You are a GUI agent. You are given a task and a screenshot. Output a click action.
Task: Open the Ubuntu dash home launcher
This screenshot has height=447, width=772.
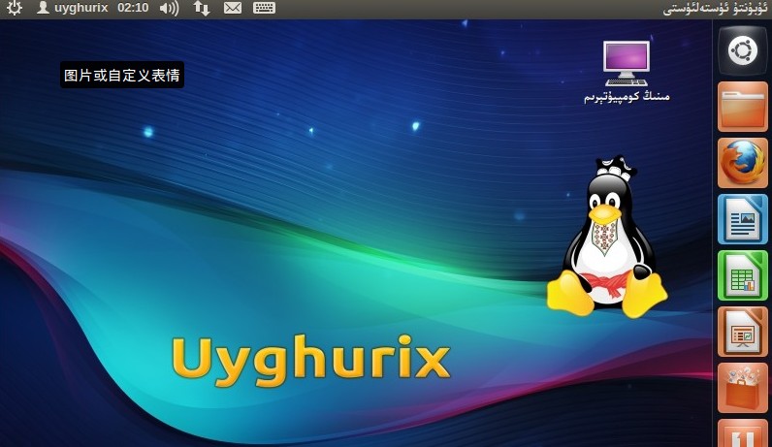click(743, 50)
